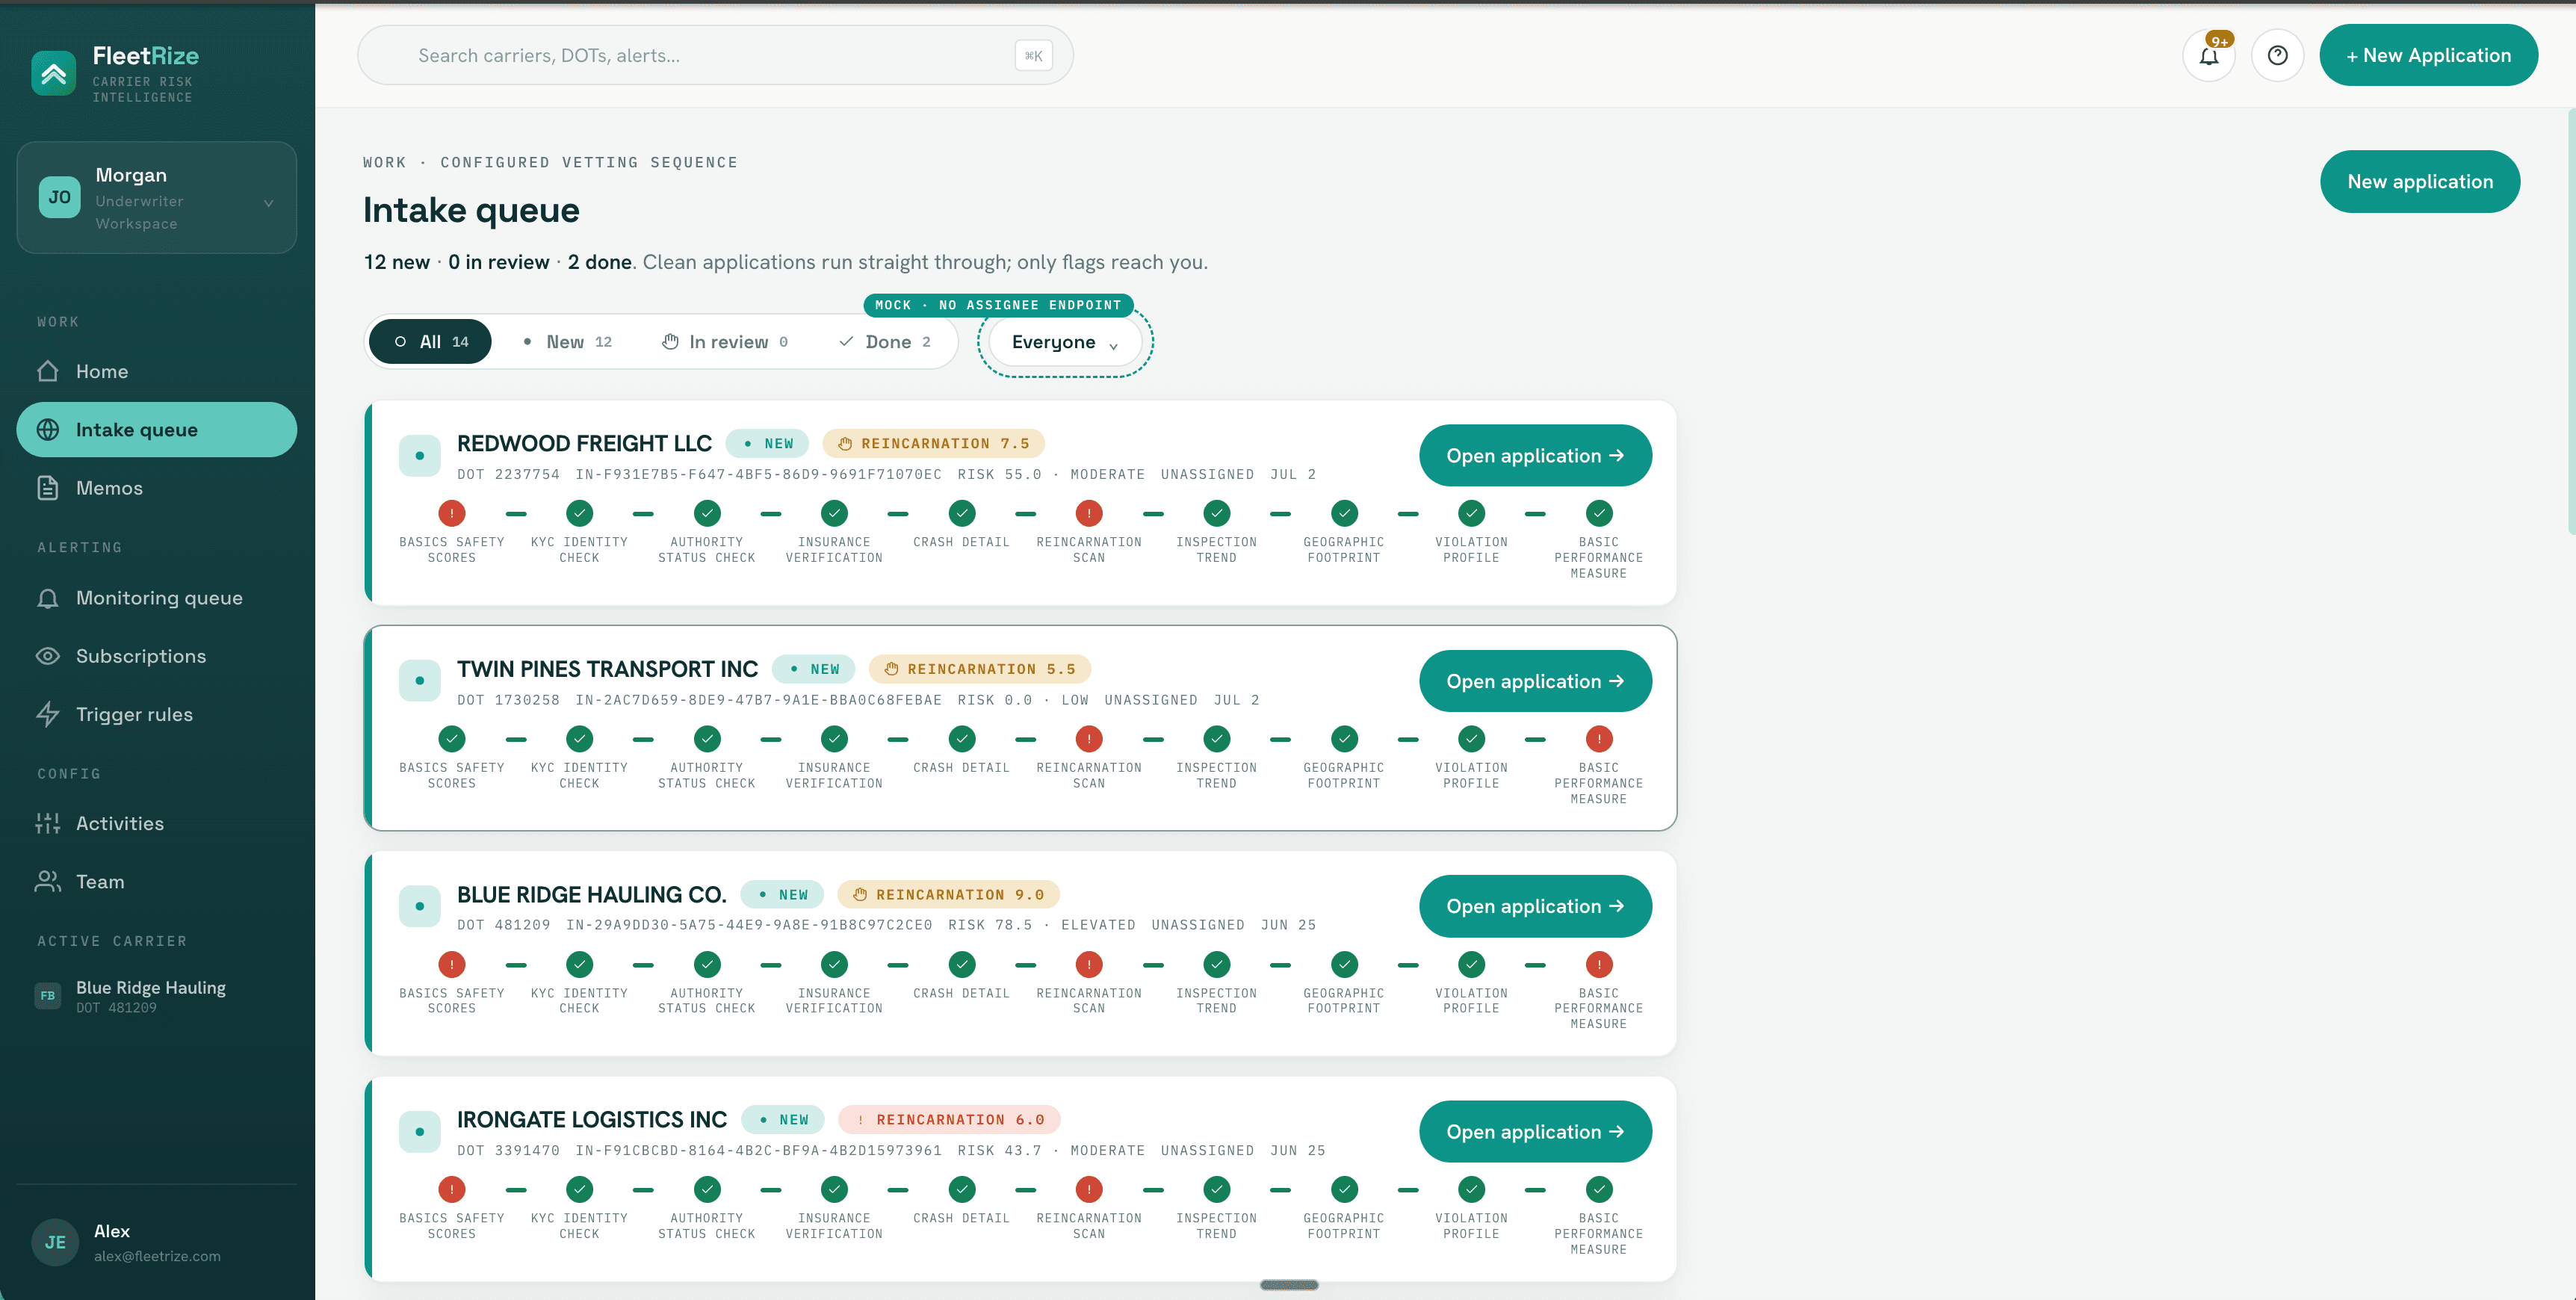Open Team page in sidebar
Screen dimensions: 2576x1300
[x=157, y=881]
